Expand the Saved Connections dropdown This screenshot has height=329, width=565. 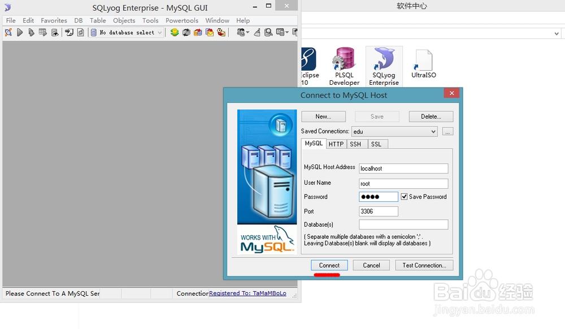[x=433, y=132]
